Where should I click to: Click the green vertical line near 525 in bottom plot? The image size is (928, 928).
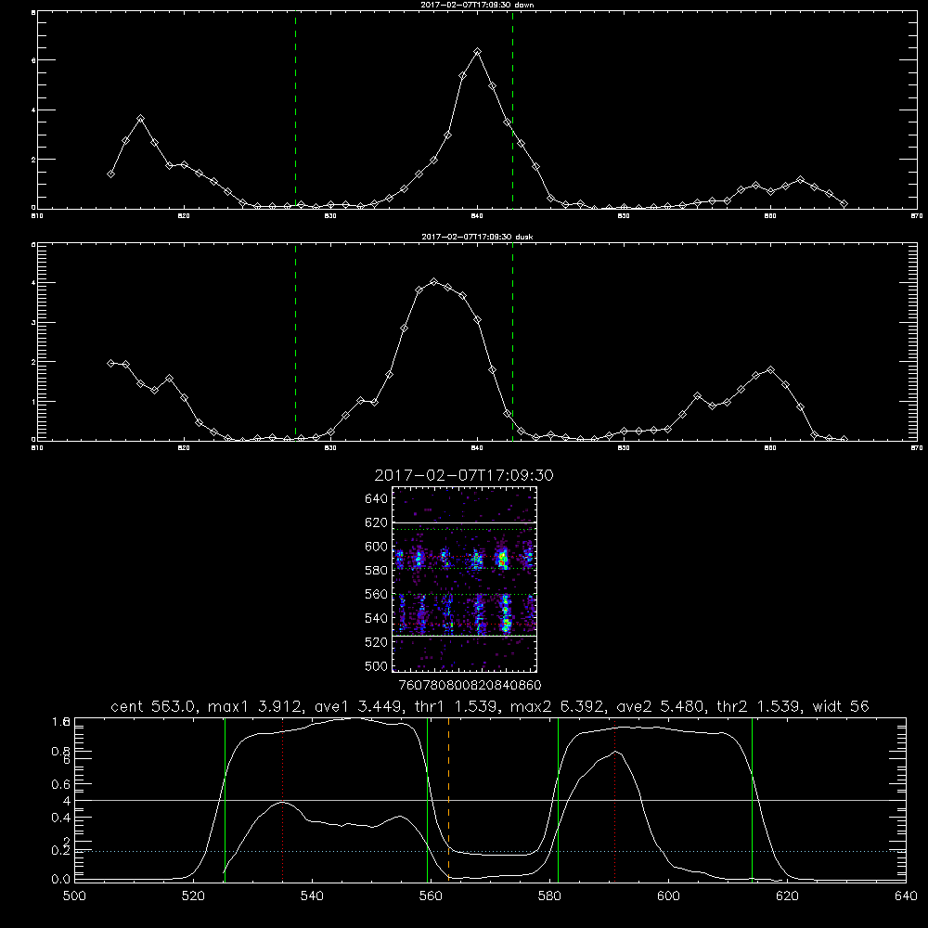[225, 799]
